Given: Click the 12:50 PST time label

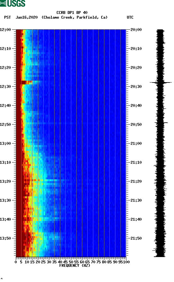Looking at the screenshot, I should click(6, 125).
